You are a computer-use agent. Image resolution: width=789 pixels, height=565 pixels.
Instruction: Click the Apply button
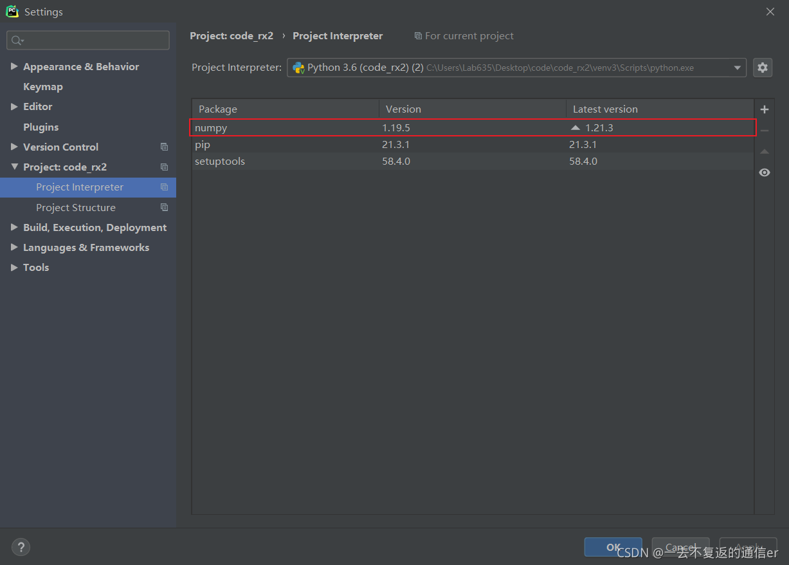(x=748, y=547)
